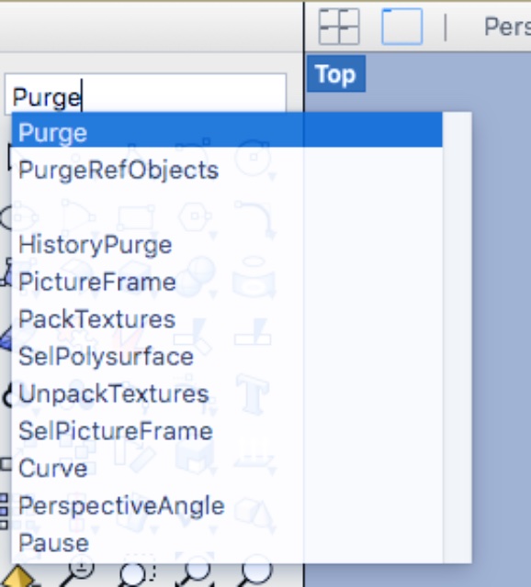Switch to the four-viewport layout icon
Image resolution: width=531 pixels, height=587 pixels.
tap(339, 27)
